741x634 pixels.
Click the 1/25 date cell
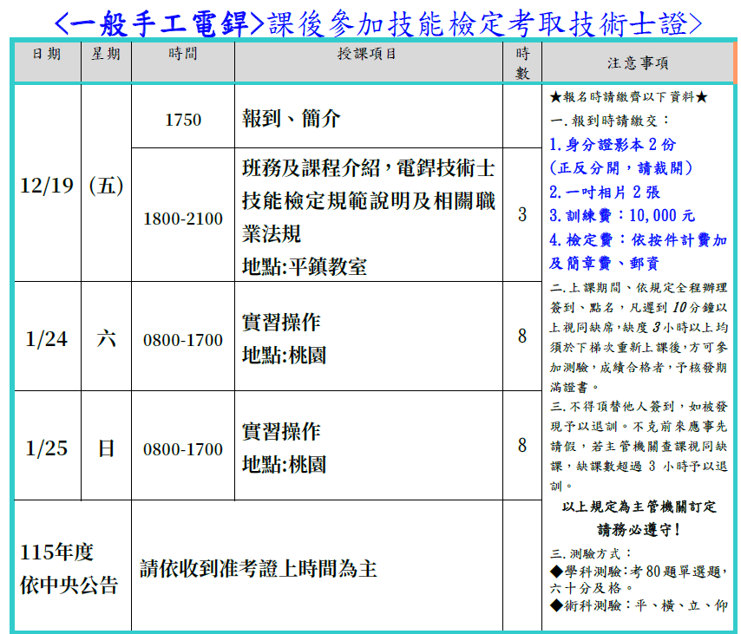(x=47, y=448)
